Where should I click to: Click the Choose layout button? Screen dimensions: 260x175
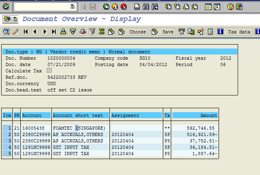tap(133, 32)
